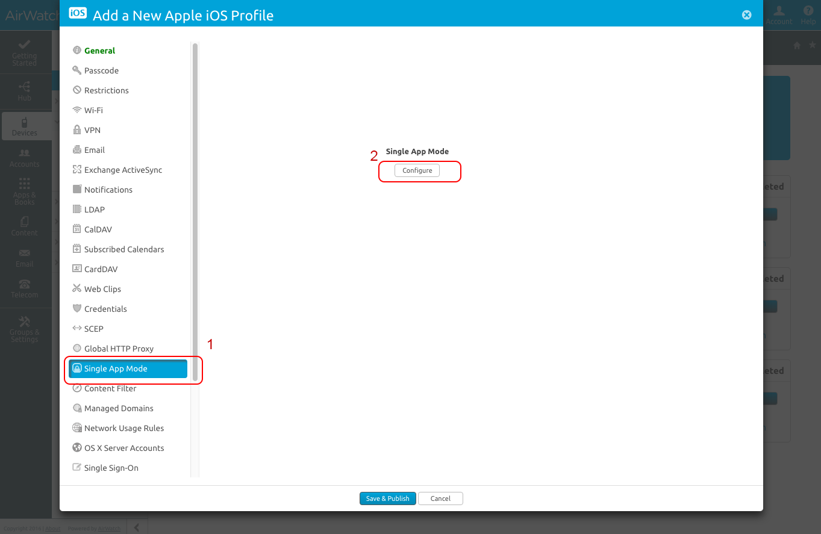Select the General payload label
The width and height of the screenshot is (821, 534).
[x=99, y=51]
